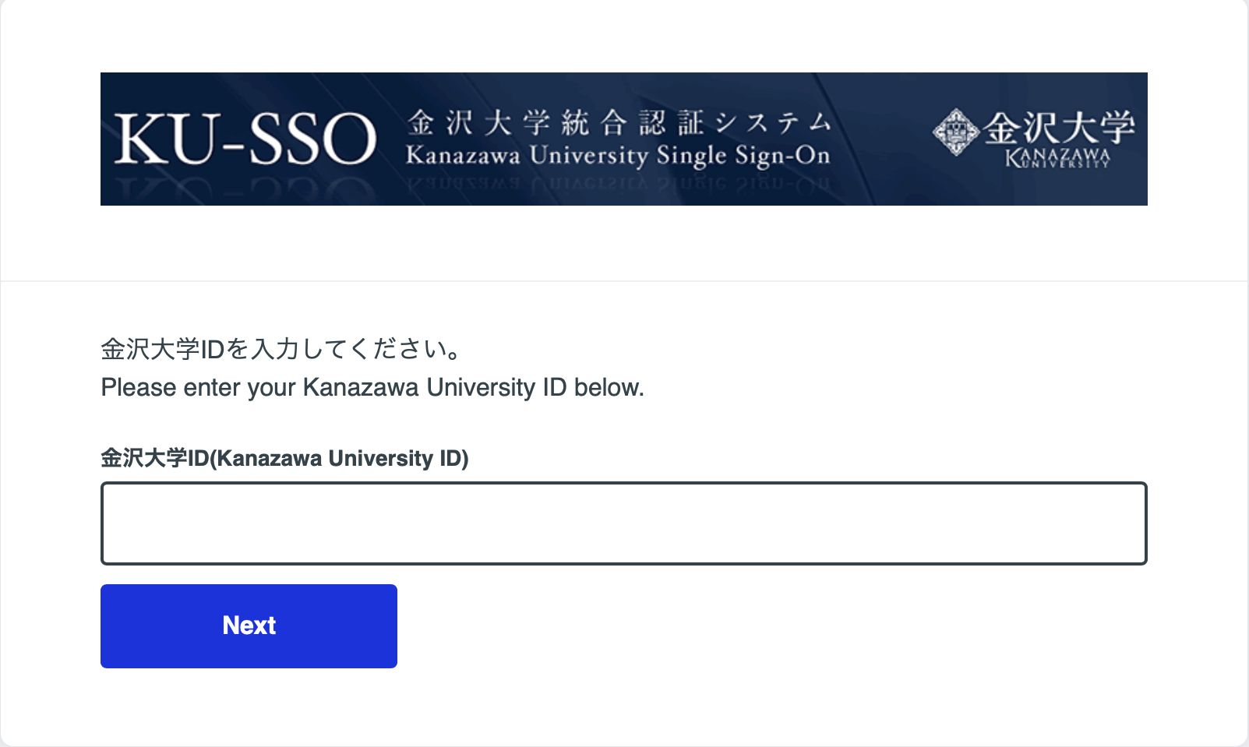The height and width of the screenshot is (747, 1249).
Task: Click the 金沢大学IDを入力してください heading
Action: [280, 349]
